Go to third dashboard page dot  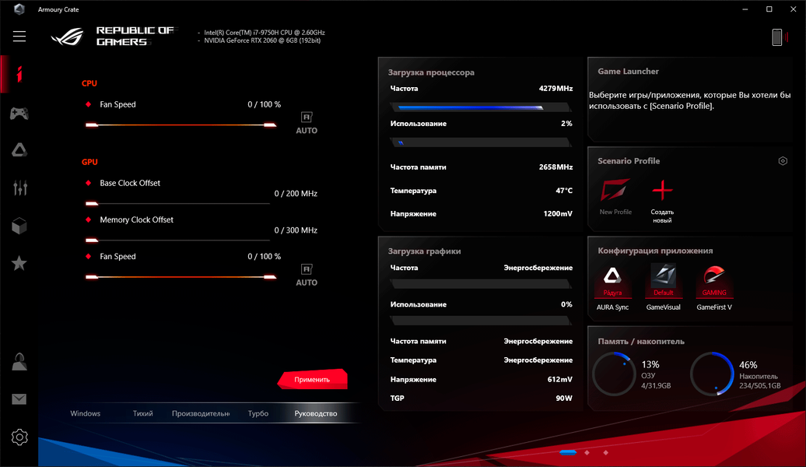tap(606, 452)
